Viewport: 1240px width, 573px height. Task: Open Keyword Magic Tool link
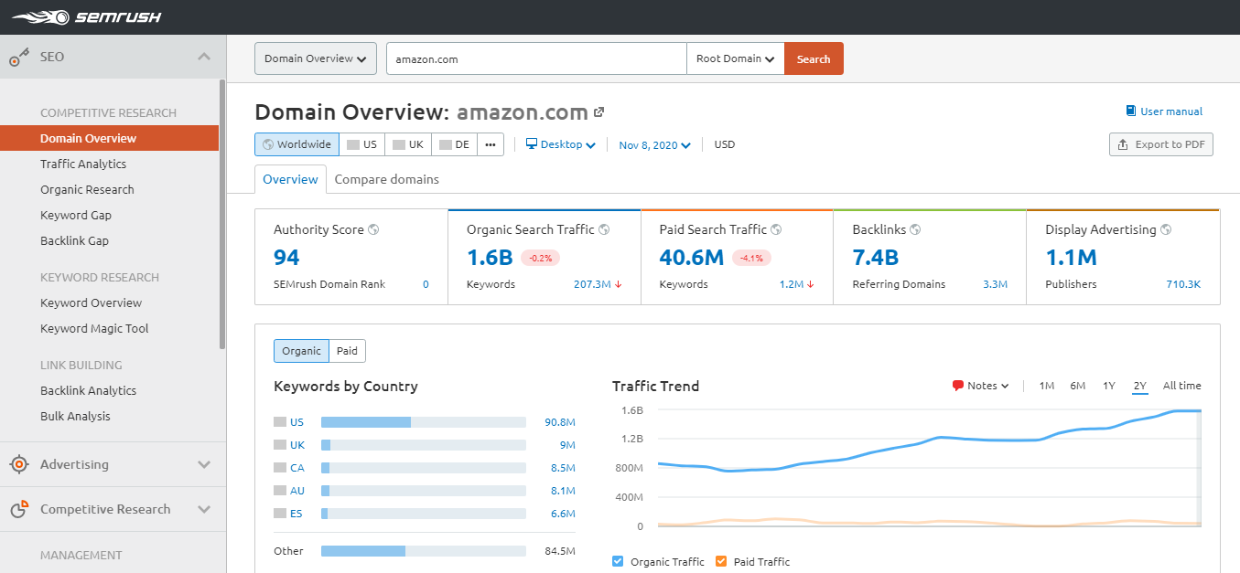[94, 328]
